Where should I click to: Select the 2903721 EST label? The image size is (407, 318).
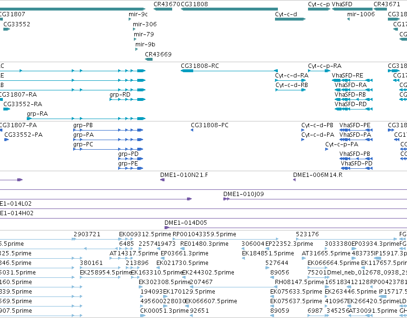pos(87,234)
